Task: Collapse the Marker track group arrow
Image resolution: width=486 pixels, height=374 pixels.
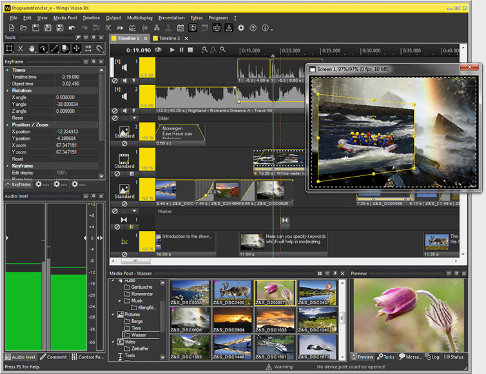Action: click(x=134, y=211)
